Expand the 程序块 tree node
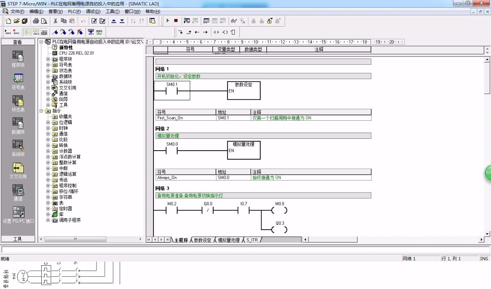This screenshot has width=491, height=289. point(48,59)
